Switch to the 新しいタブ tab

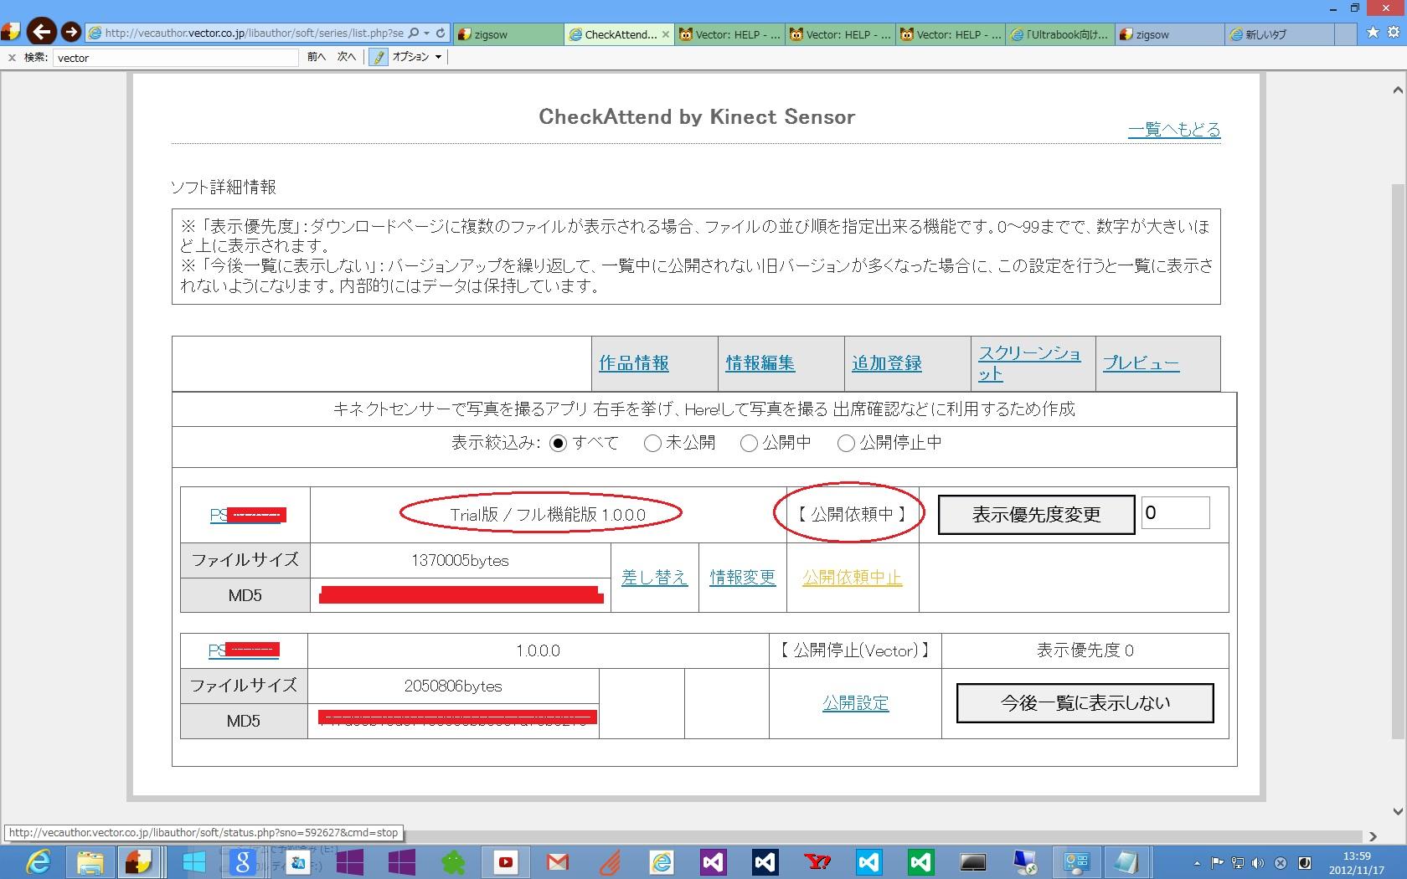tap(1279, 34)
